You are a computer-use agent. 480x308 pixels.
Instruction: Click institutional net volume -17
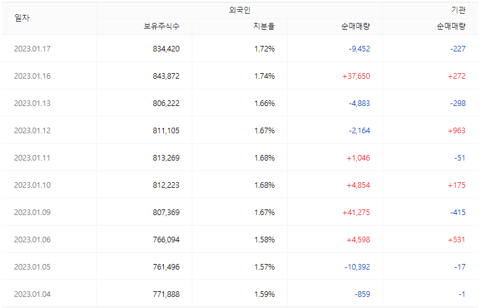pyautogui.click(x=460, y=267)
